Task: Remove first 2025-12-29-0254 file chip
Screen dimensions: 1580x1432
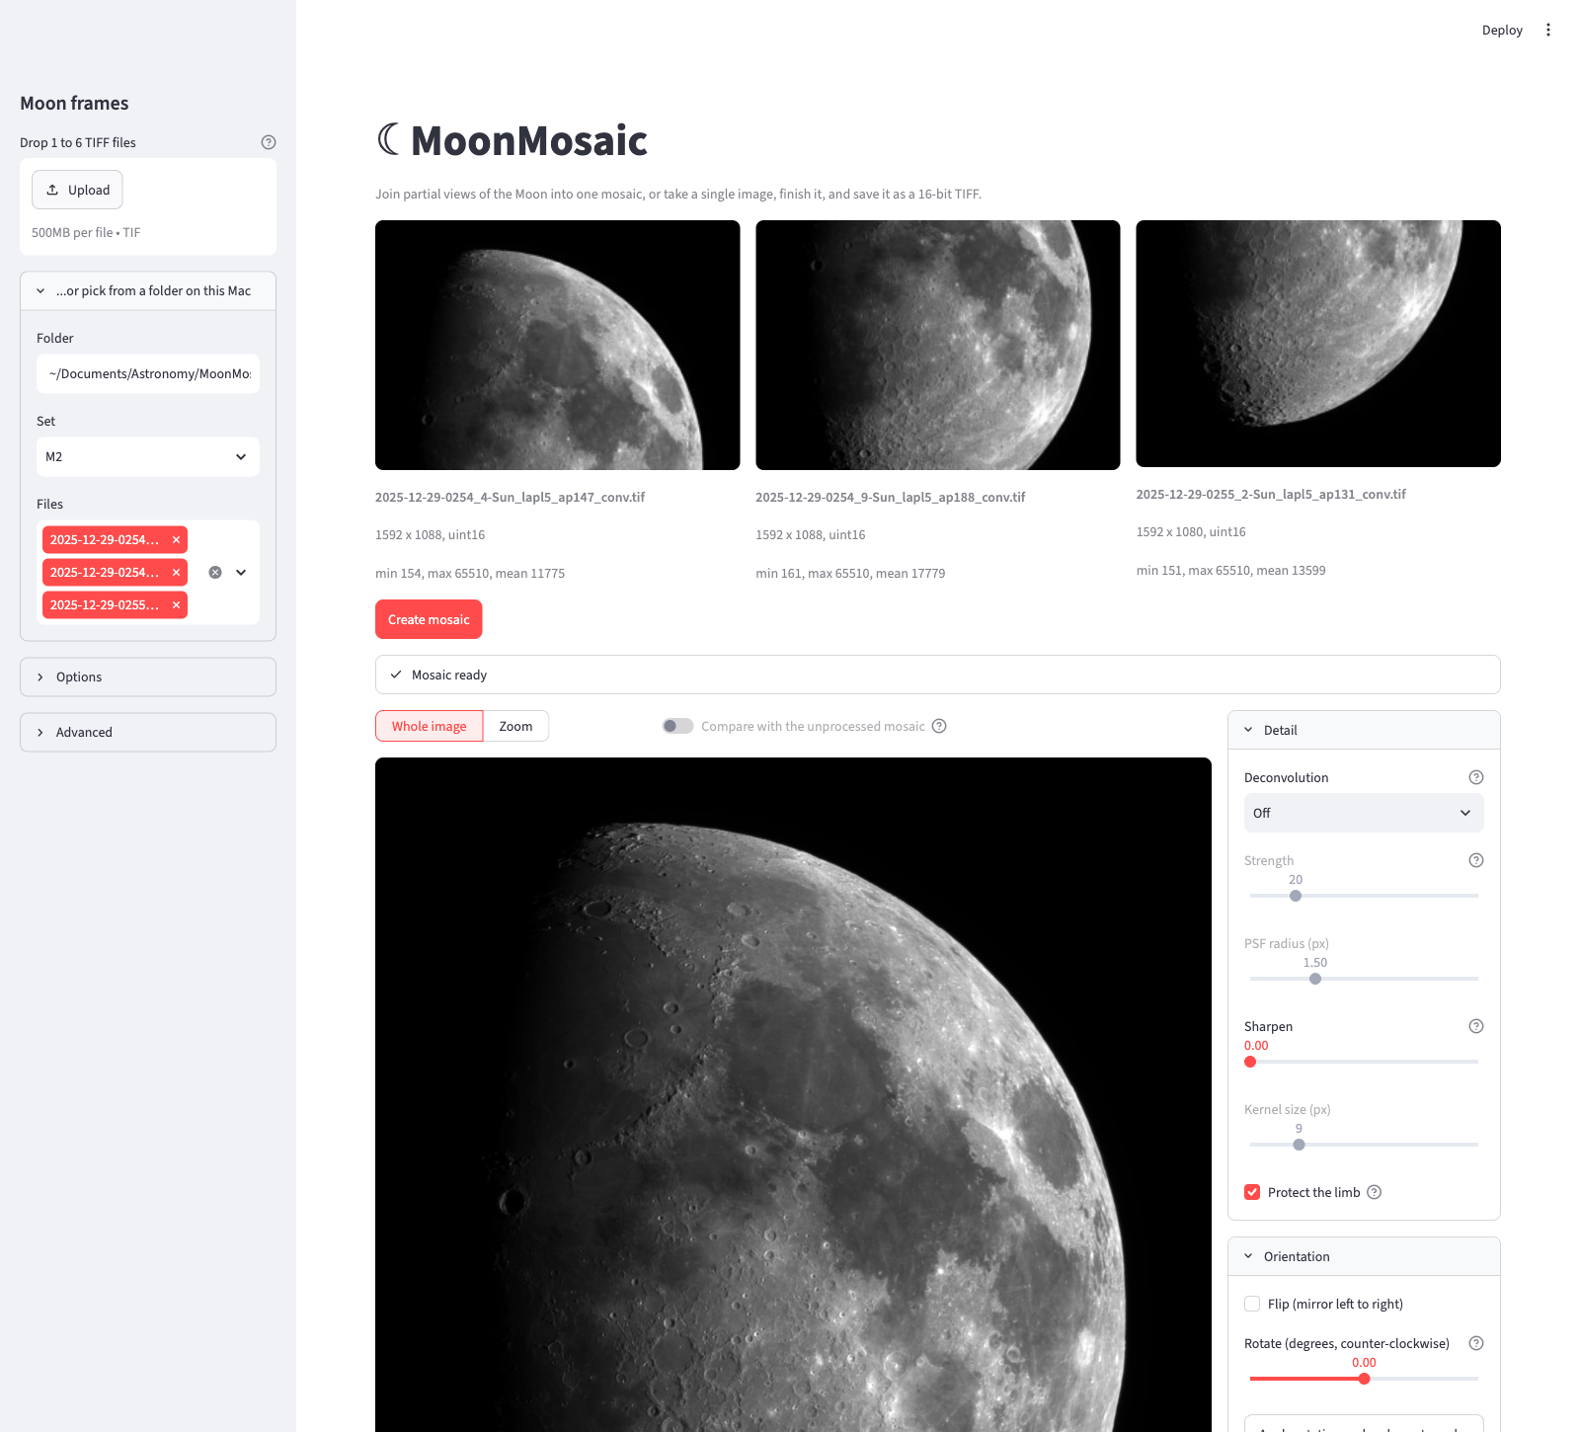Action: [x=176, y=540]
